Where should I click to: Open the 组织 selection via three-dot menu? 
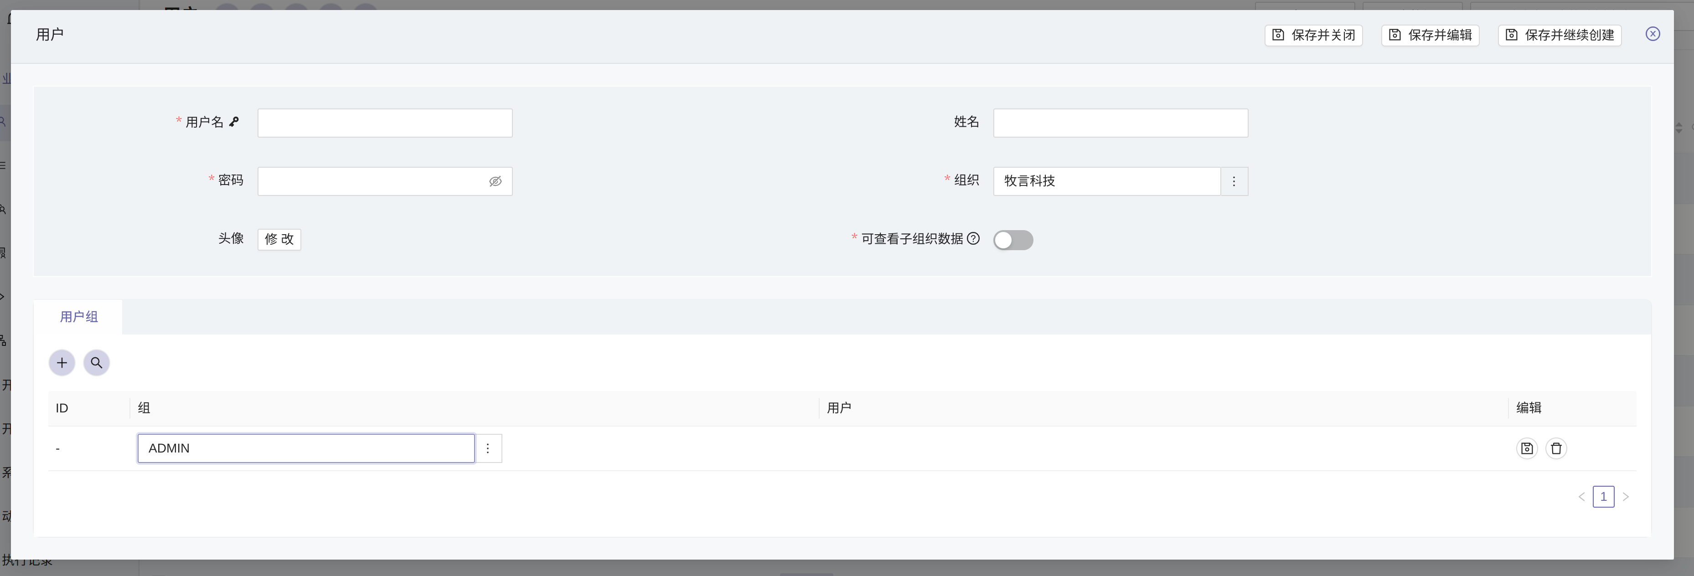(x=1234, y=181)
